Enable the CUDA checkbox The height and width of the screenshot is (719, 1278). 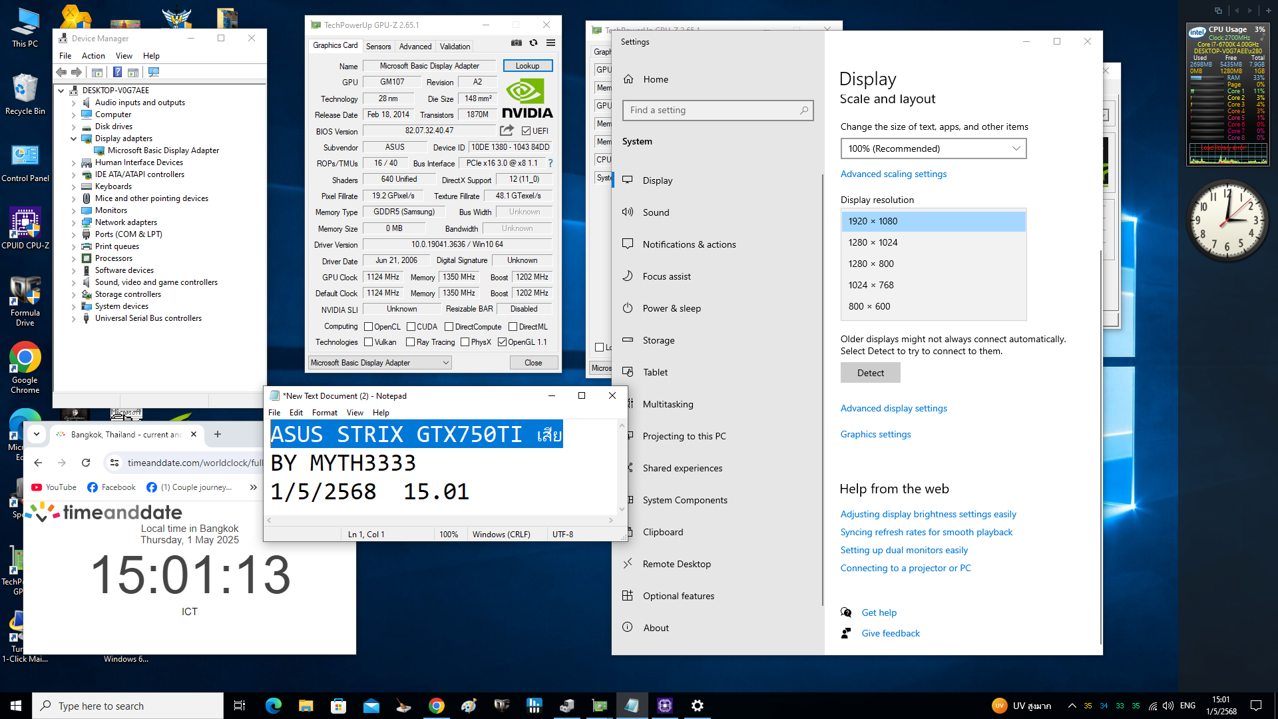tap(411, 327)
